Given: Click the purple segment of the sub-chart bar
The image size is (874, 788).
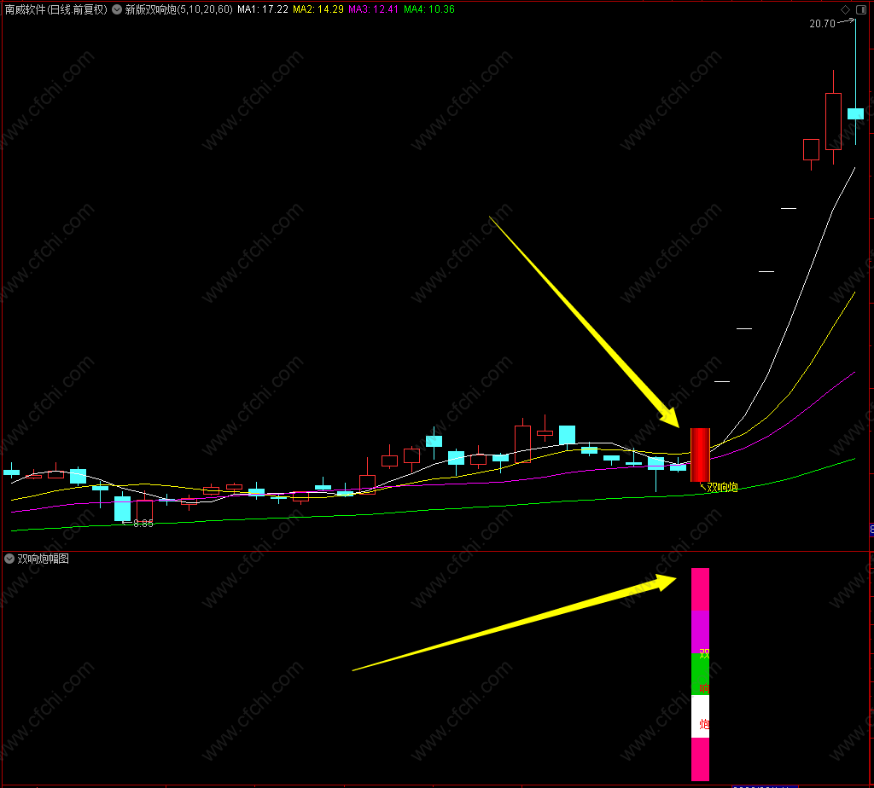Looking at the screenshot, I should click(x=700, y=632).
